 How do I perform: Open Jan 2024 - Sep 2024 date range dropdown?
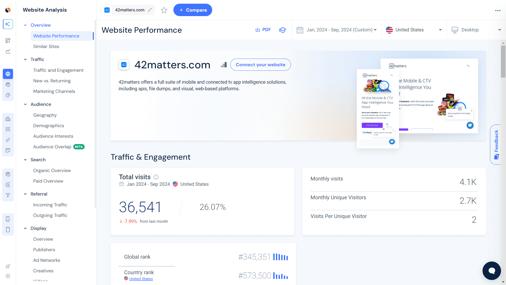pyautogui.click(x=336, y=30)
